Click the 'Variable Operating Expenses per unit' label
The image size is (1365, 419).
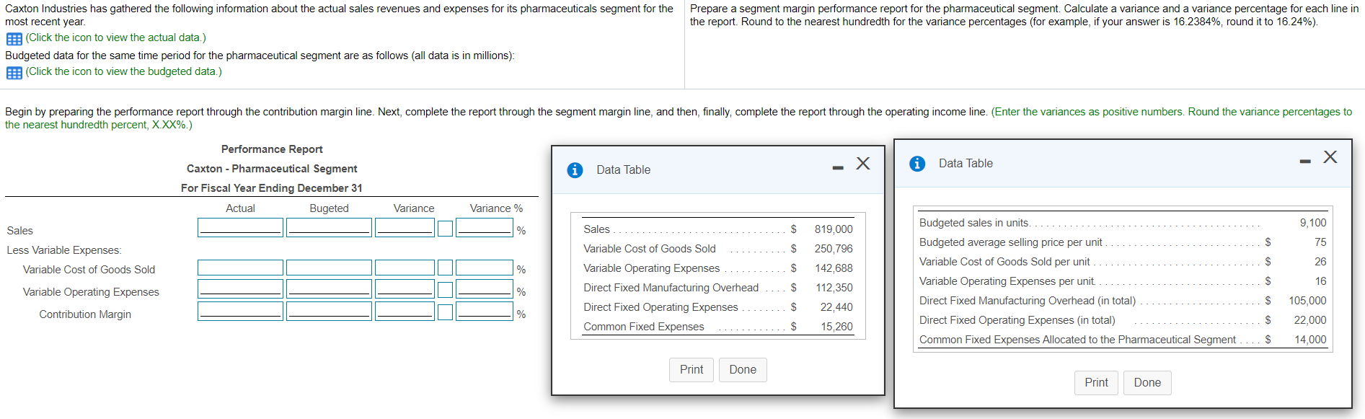[1007, 281]
